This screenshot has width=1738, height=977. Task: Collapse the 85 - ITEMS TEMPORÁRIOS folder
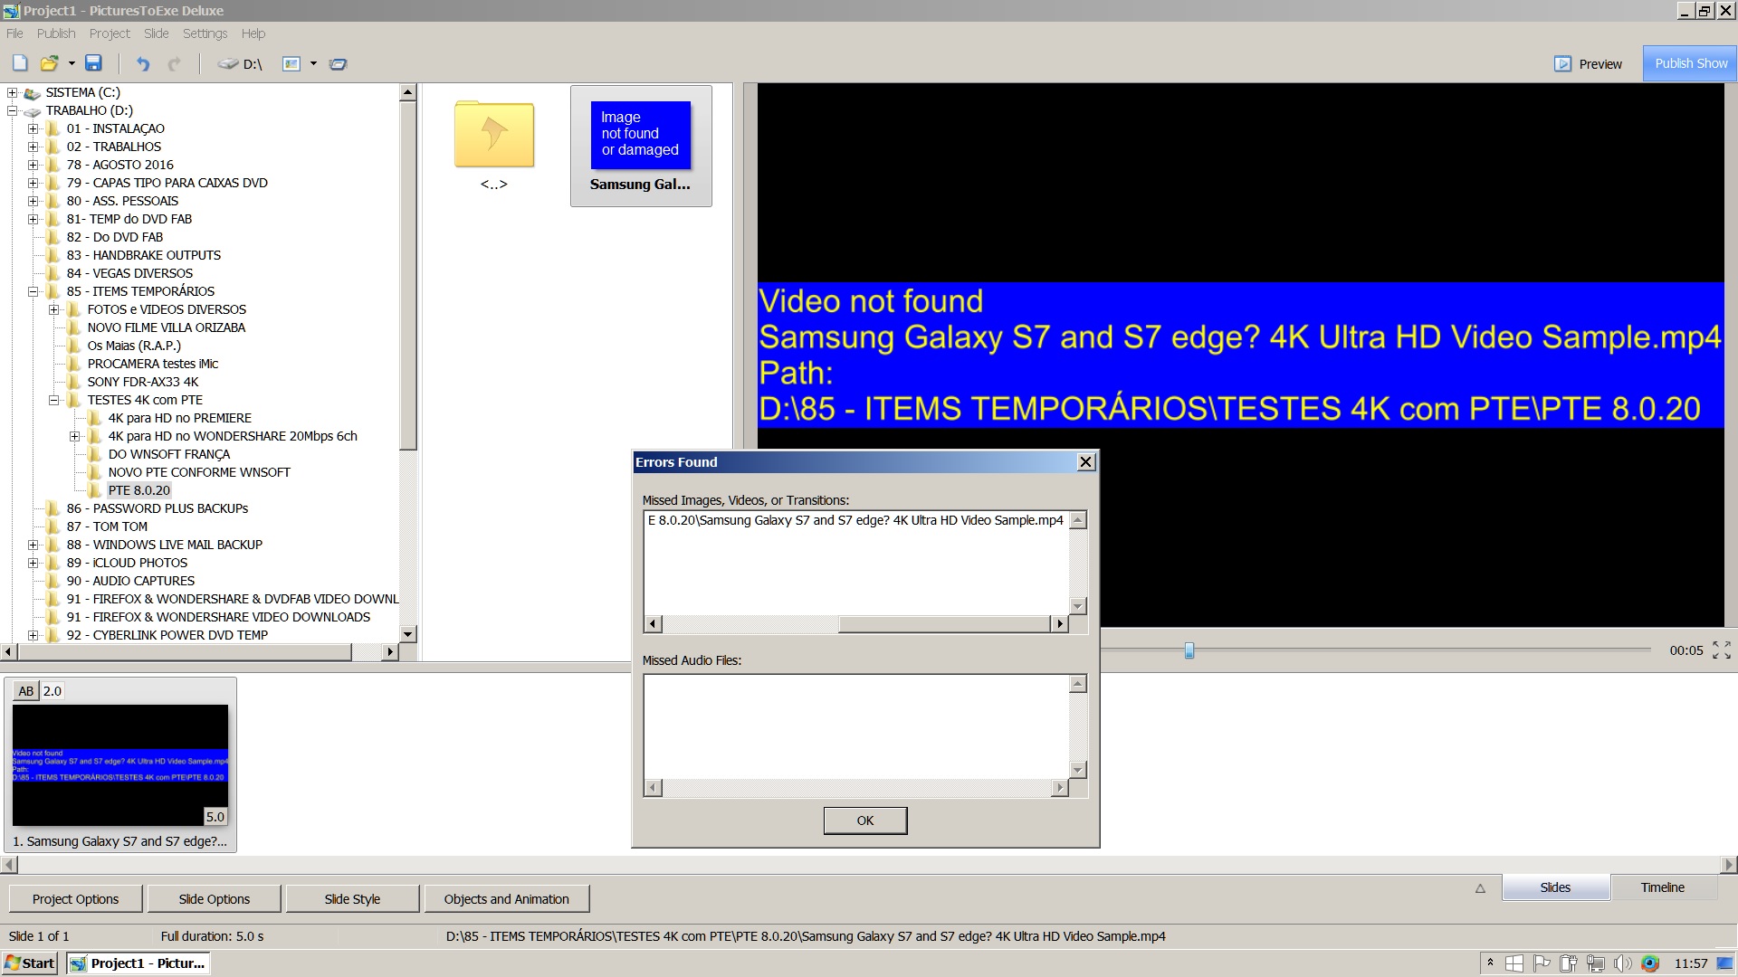click(33, 291)
